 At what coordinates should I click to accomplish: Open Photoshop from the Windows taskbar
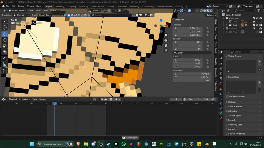pyautogui.click(x=169, y=144)
